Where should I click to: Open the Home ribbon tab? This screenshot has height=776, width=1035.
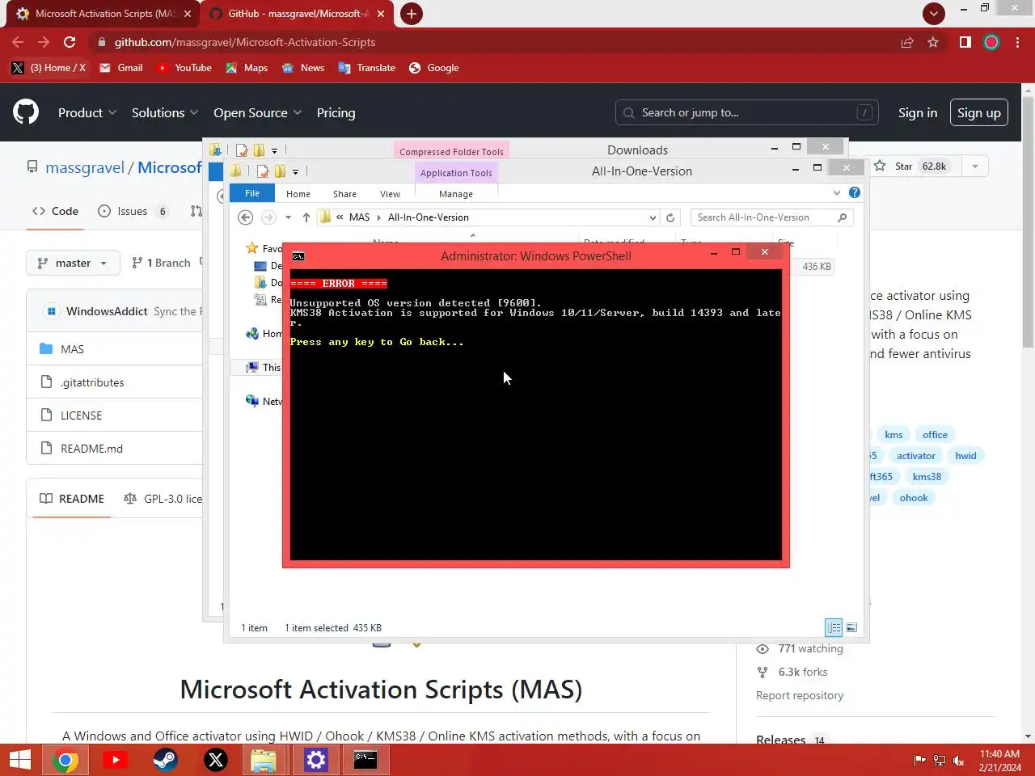[x=298, y=194]
